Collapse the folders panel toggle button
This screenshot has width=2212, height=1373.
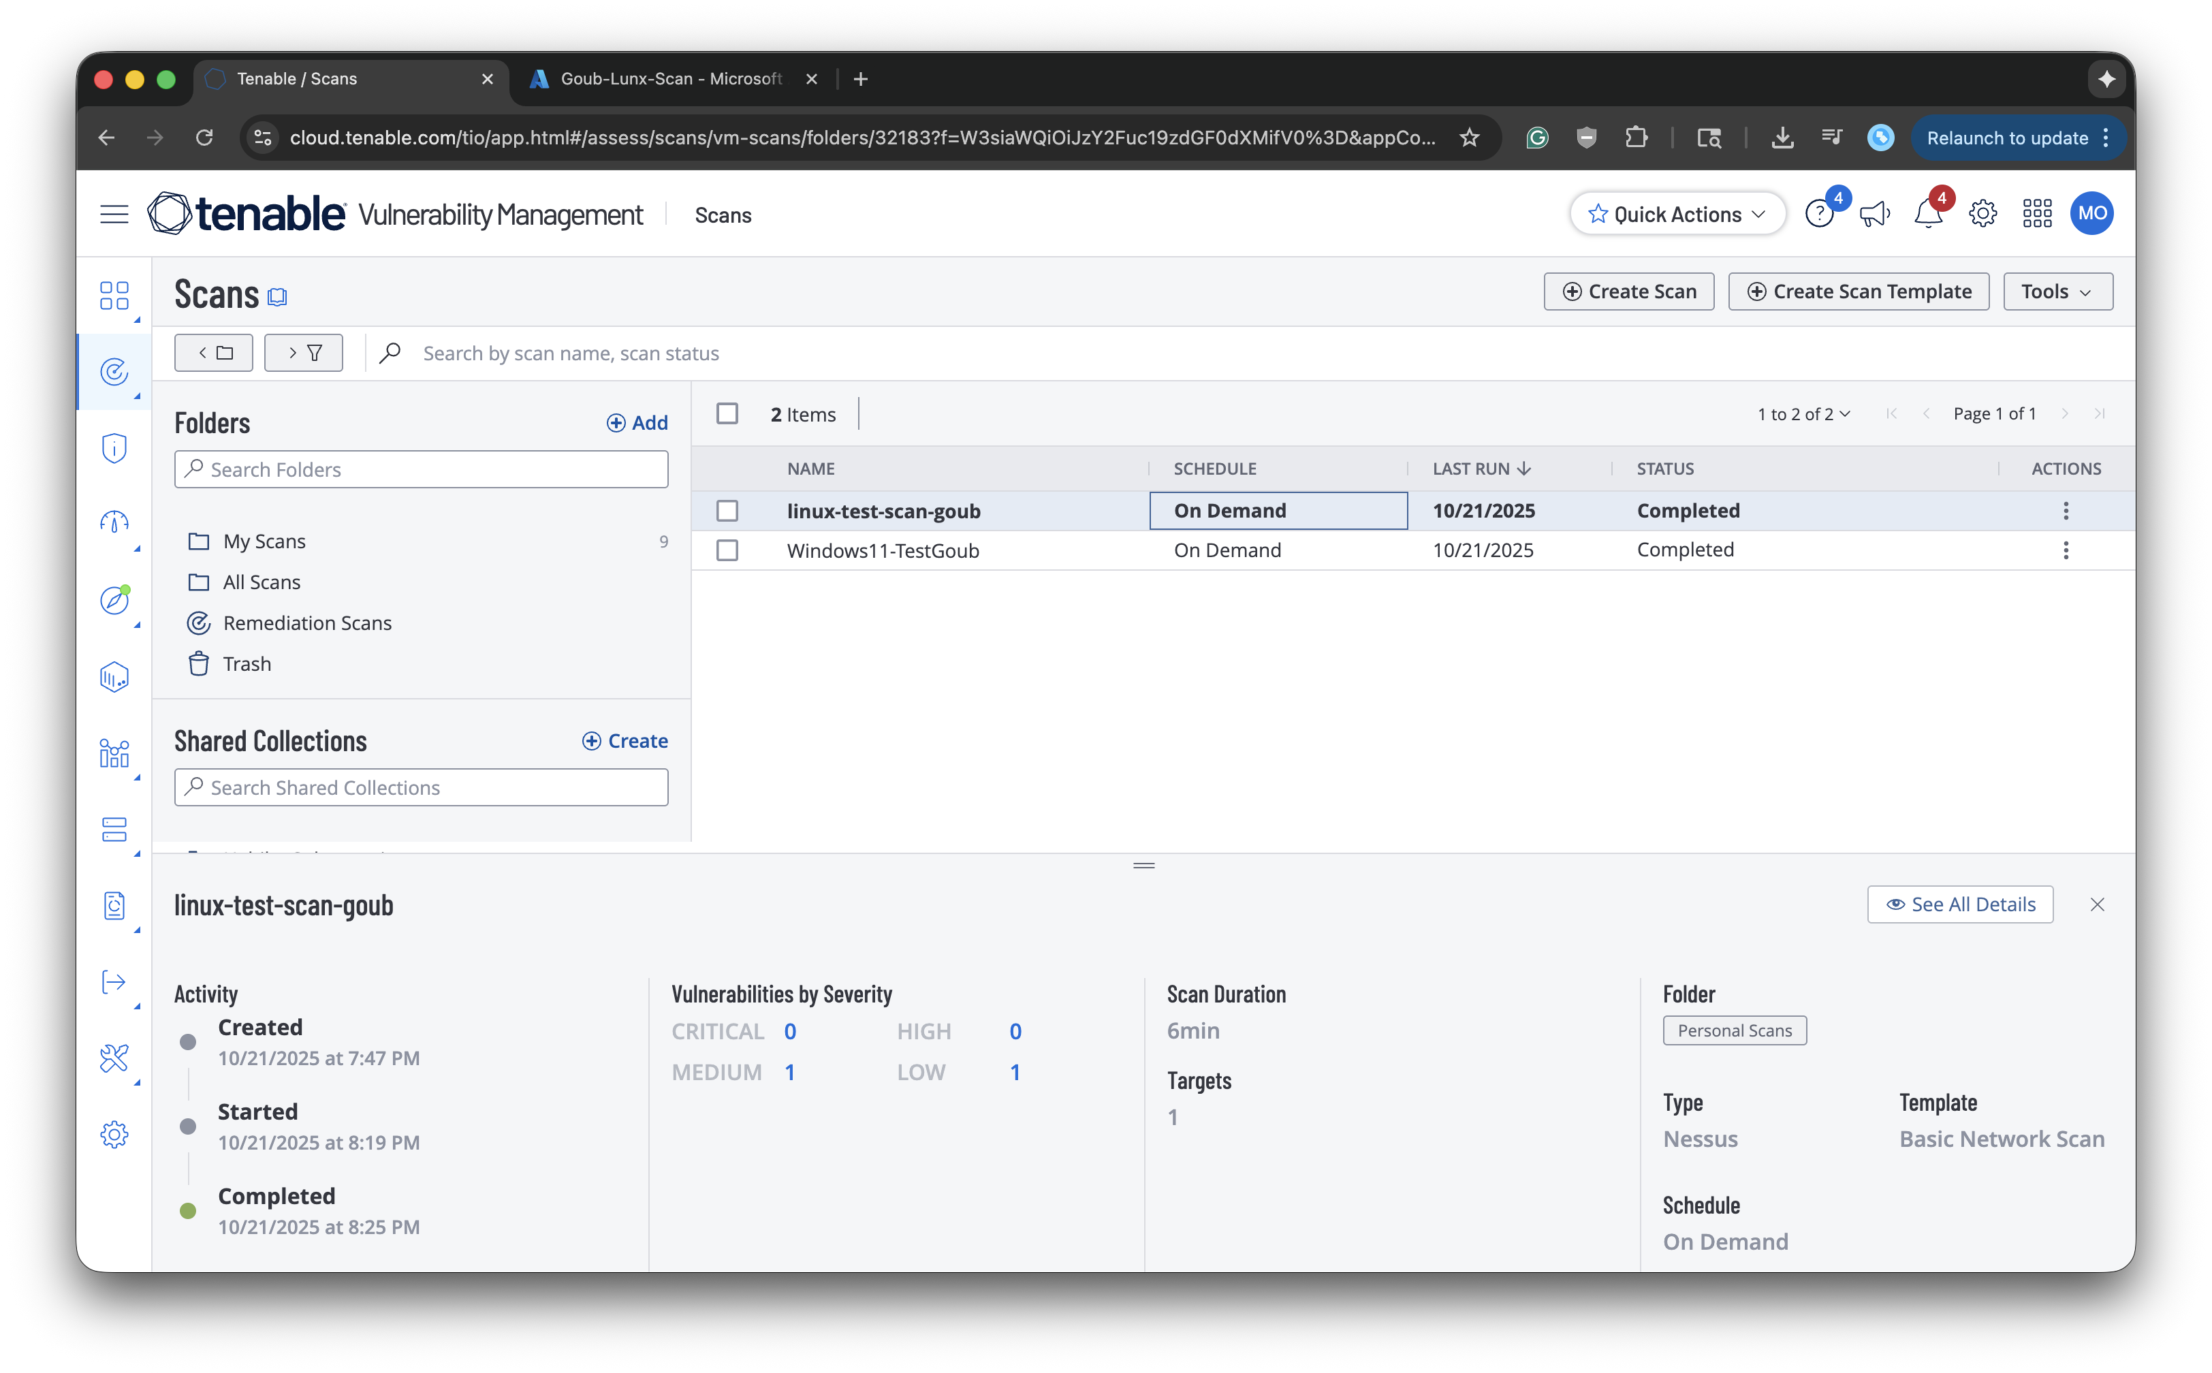click(213, 353)
